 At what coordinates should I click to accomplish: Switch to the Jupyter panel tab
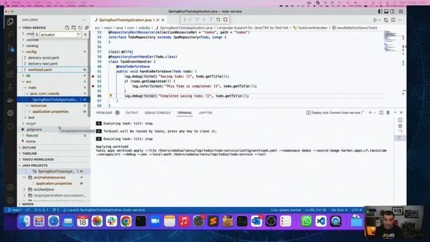pyautogui.click(x=206, y=113)
